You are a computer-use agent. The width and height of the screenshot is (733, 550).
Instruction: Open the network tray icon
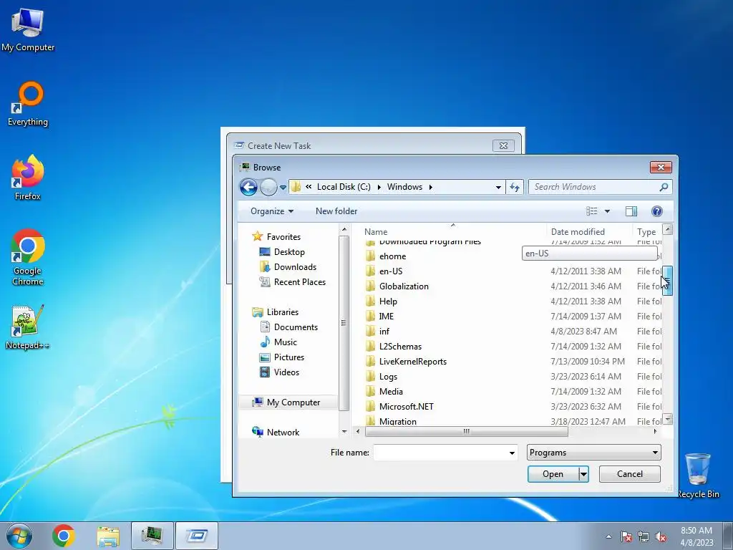point(644,536)
